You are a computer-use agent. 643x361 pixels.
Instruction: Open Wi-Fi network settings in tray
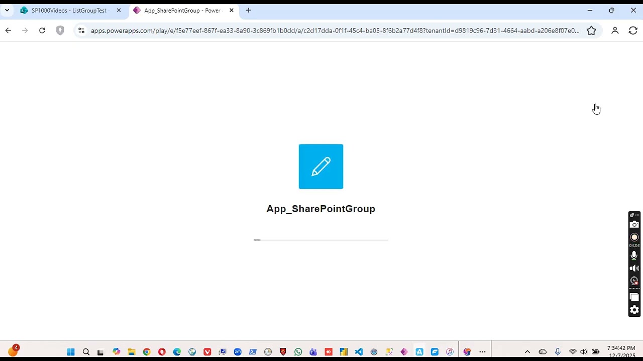[573, 352]
